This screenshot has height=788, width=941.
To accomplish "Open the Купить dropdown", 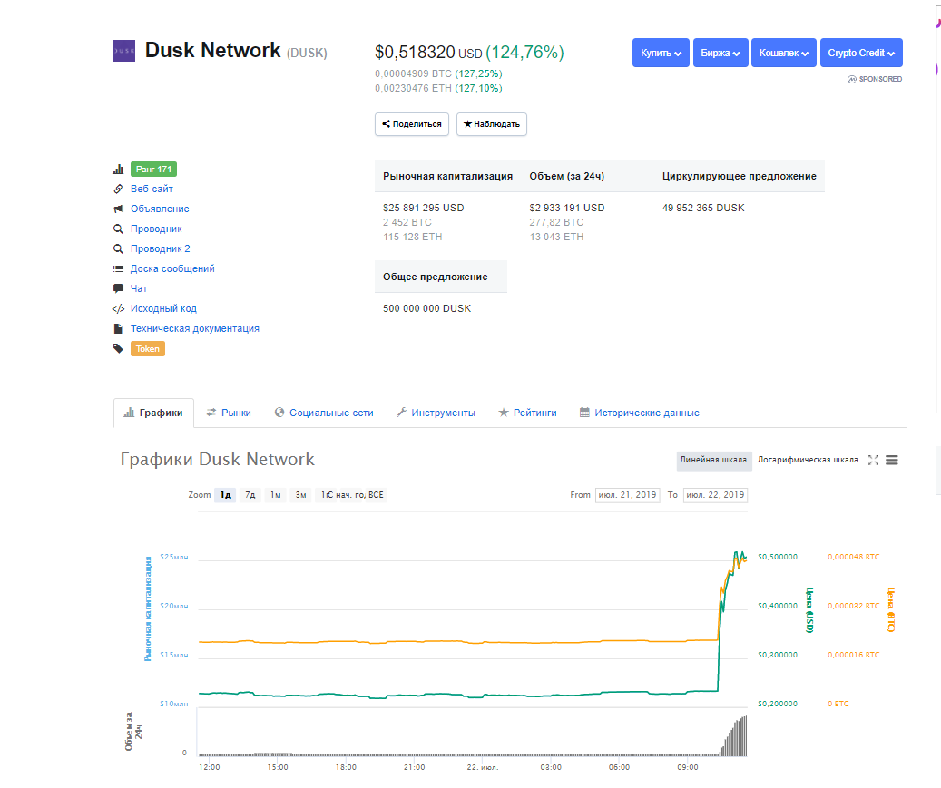I will pos(661,53).
